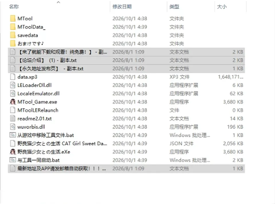
Task: Click the character icon of MTool_Game.exe
Action: click(13, 102)
